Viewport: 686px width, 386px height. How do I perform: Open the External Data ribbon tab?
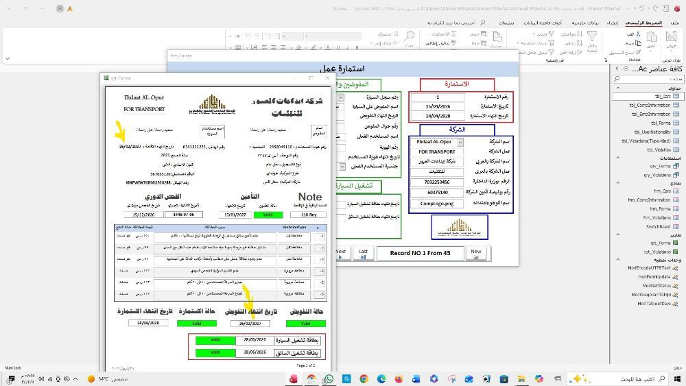(x=583, y=23)
